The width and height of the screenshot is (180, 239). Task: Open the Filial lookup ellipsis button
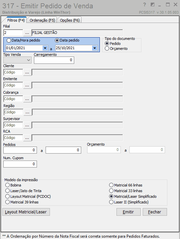point(27,33)
